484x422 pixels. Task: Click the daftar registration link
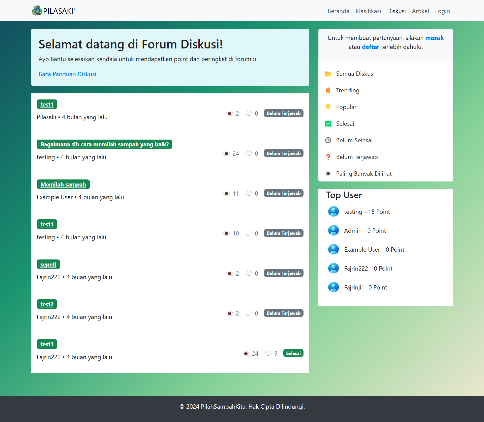[x=370, y=47]
